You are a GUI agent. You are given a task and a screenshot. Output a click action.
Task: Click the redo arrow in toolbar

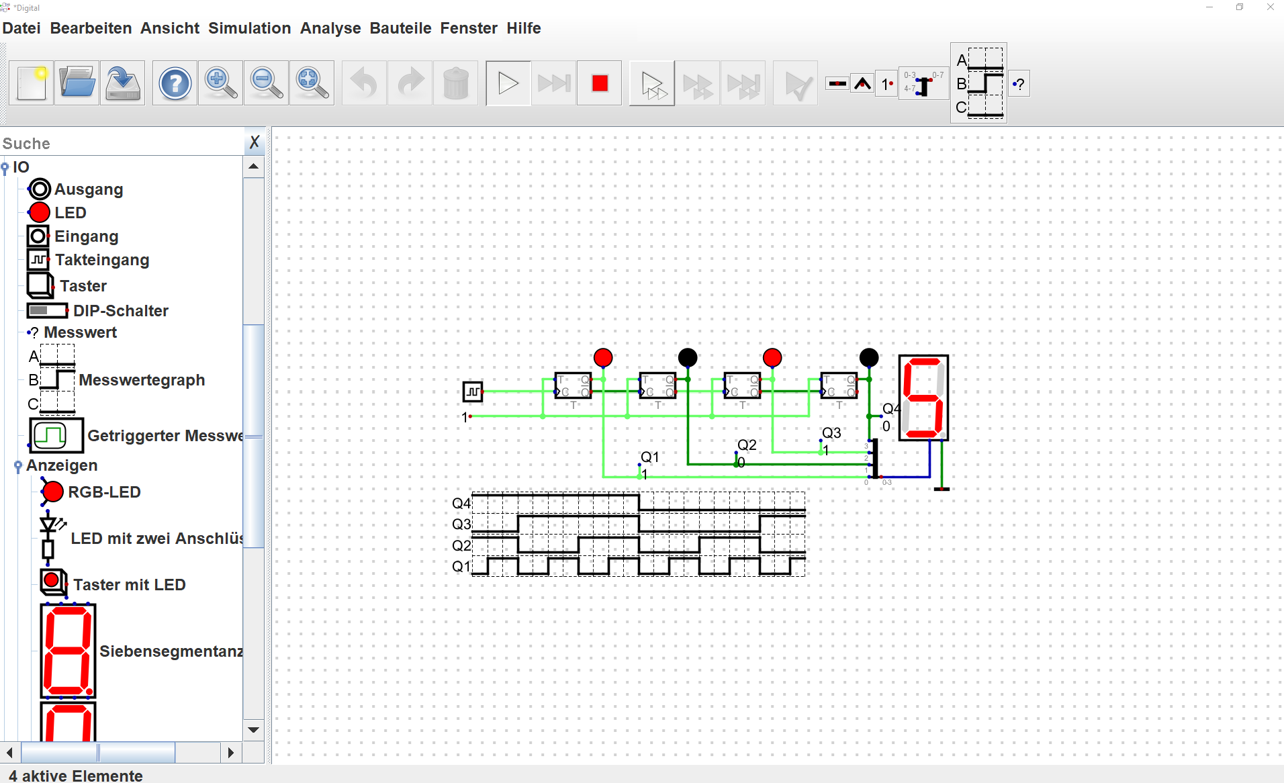(x=410, y=83)
